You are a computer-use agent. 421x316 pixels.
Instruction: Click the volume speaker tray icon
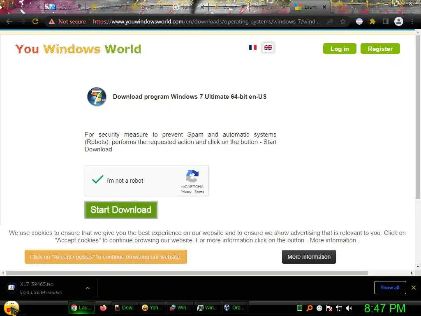[x=349, y=308]
